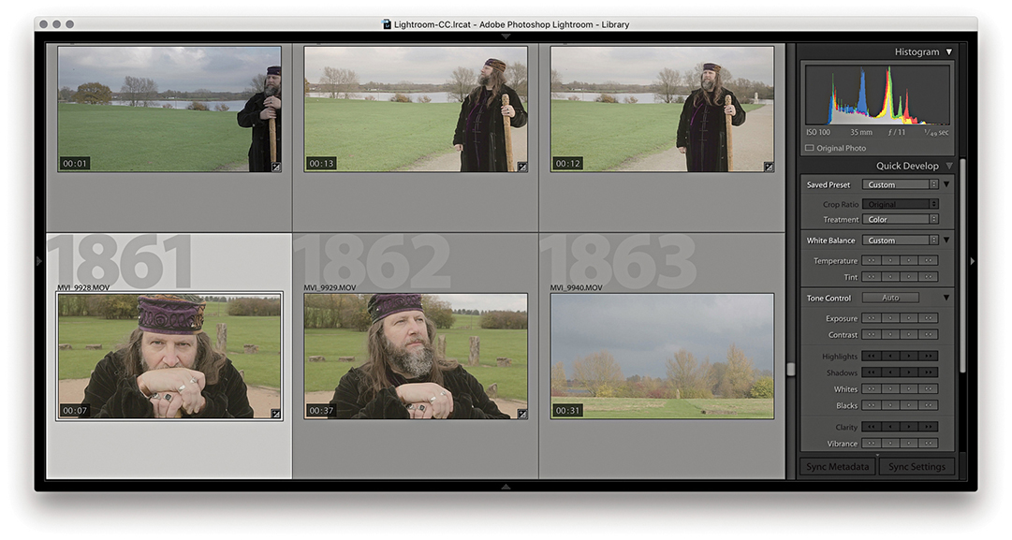Click the 00:31 duration label

pos(567,410)
